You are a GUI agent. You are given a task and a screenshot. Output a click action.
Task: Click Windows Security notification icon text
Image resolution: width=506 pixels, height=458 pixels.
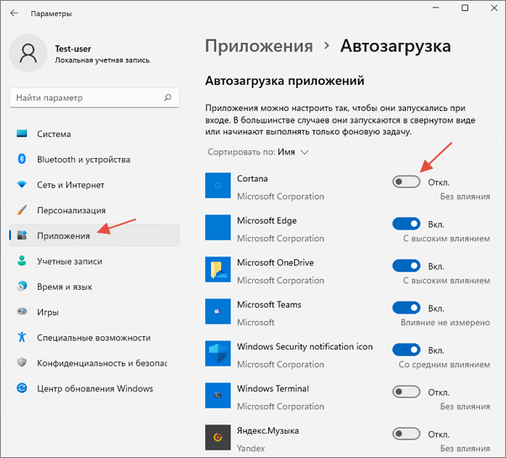coord(305,346)
